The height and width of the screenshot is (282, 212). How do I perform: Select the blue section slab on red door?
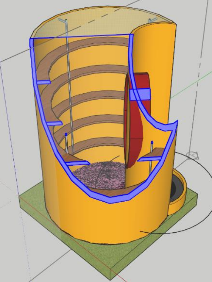pyautogui.click(x=140, y=94)
